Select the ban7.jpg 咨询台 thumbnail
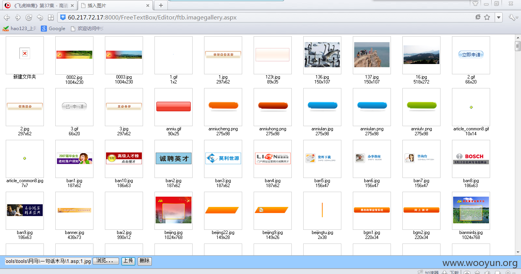Viewport: 521px width, 274px height. coord(421,158)
